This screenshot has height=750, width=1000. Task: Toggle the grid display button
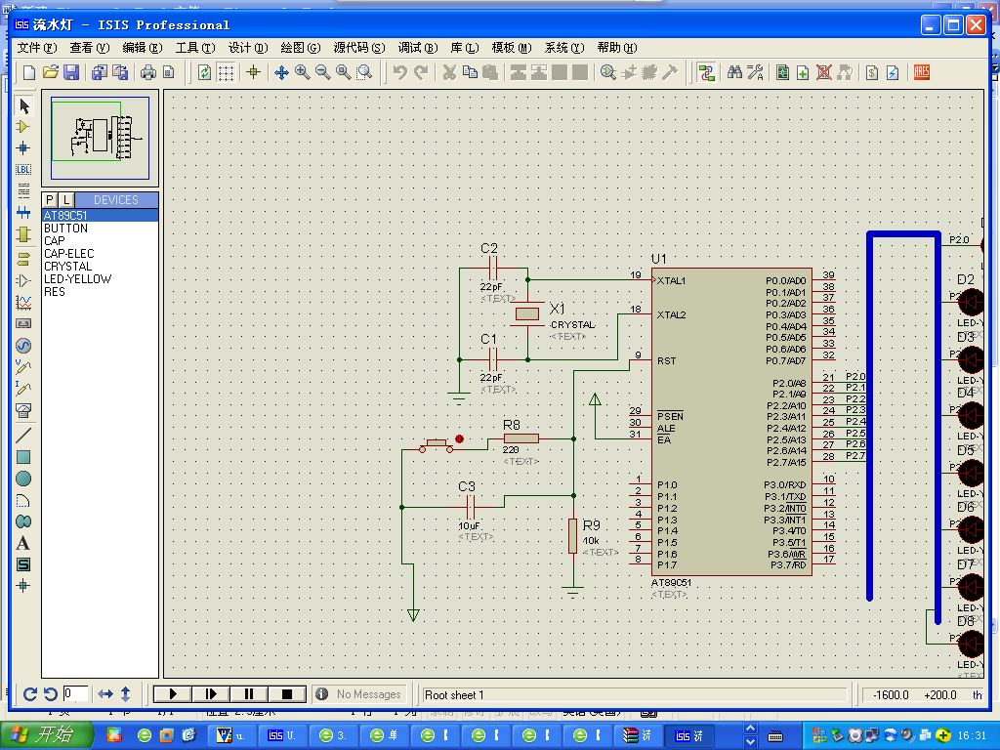226,72
